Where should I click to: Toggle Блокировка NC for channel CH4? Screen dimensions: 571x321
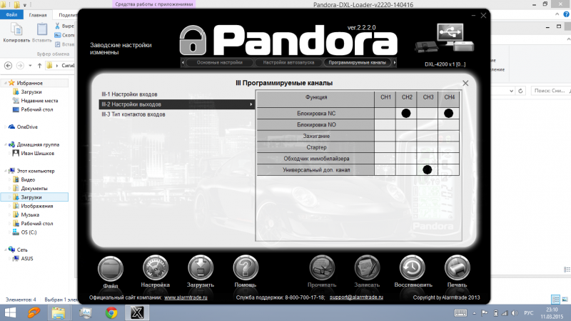click(x=449, y=113)
